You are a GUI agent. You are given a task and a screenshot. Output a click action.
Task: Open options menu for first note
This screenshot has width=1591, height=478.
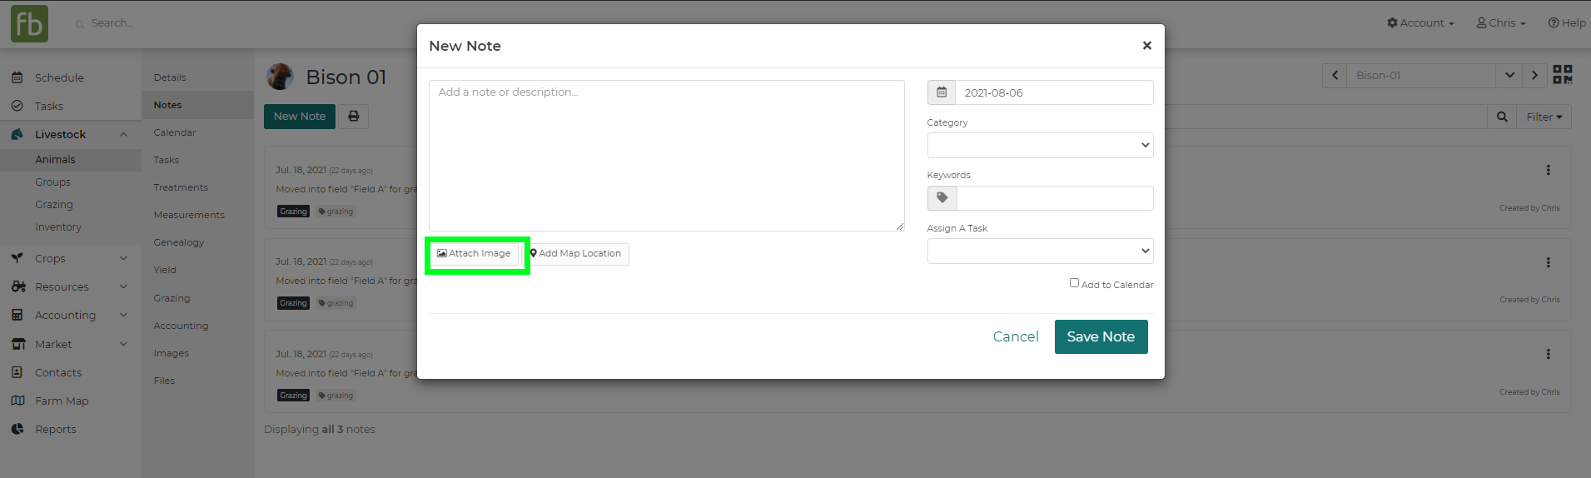tap(1548, 170)
